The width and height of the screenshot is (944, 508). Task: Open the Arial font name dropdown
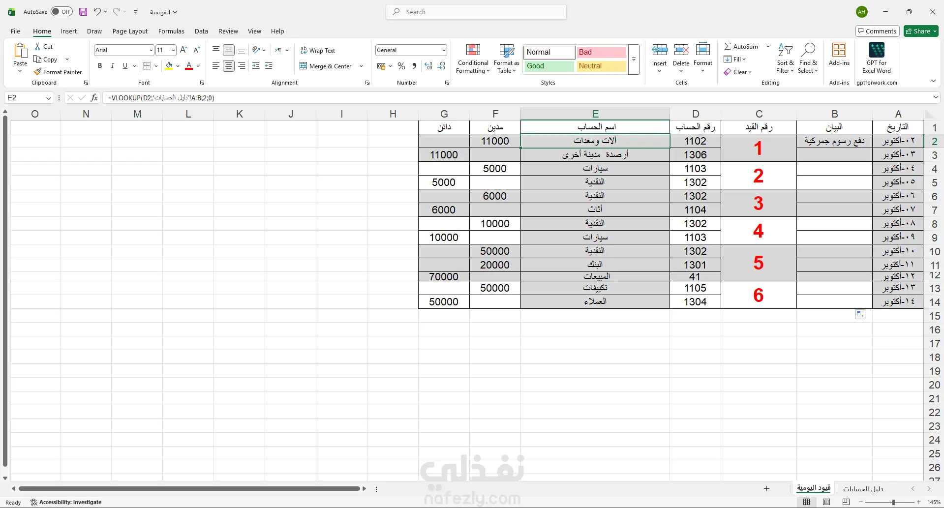151,50
